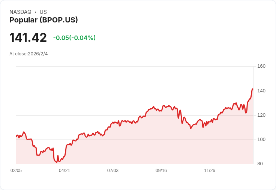Select the 02/05 date axis label
The height and width of the screenshot is (190, 276).
click(16, 171)
